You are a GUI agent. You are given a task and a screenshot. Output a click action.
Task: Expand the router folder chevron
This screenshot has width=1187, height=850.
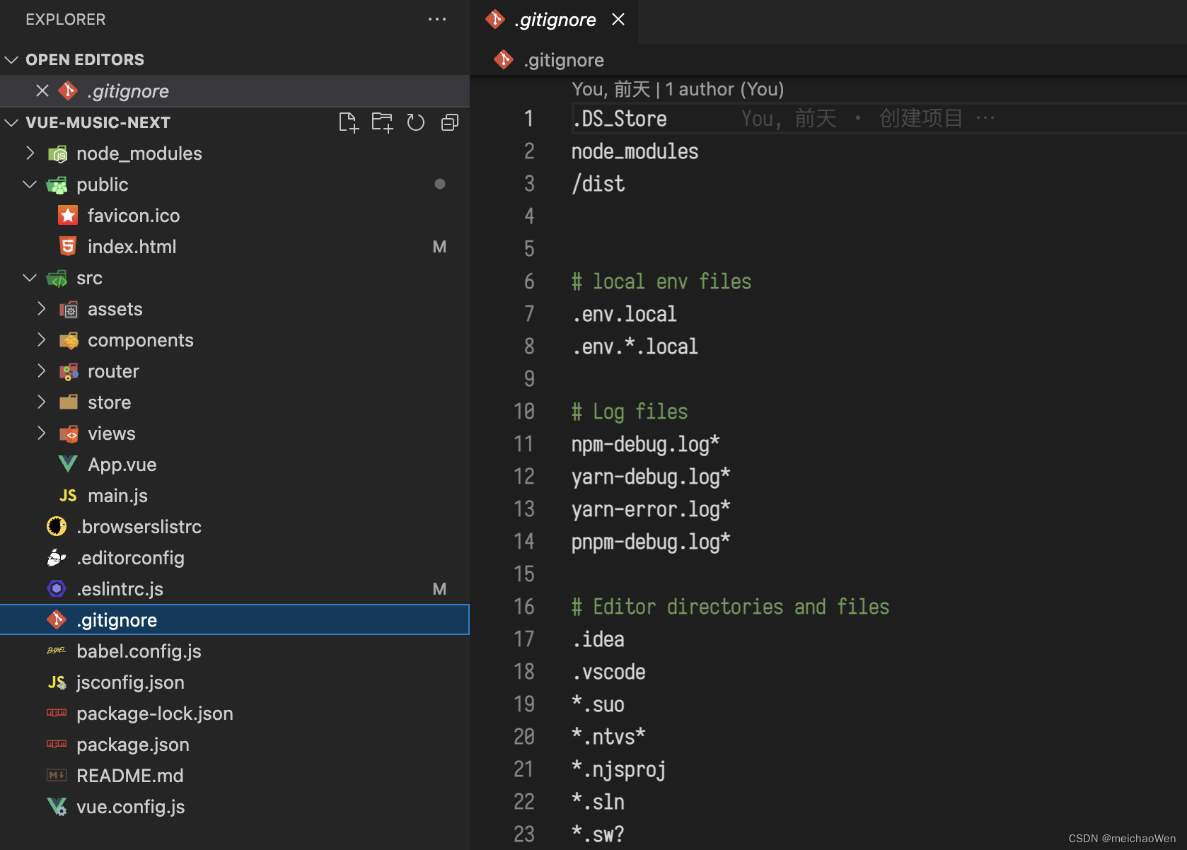click(41, 371)
